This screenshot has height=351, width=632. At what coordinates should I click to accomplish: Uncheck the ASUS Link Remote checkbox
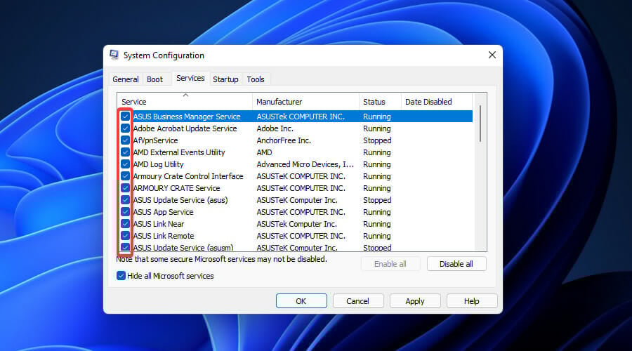pos(125,236)
